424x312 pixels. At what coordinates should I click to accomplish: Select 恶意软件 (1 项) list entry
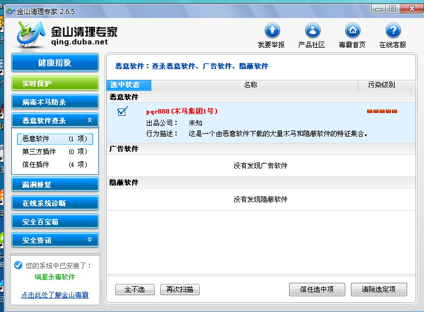coord(55,139)
